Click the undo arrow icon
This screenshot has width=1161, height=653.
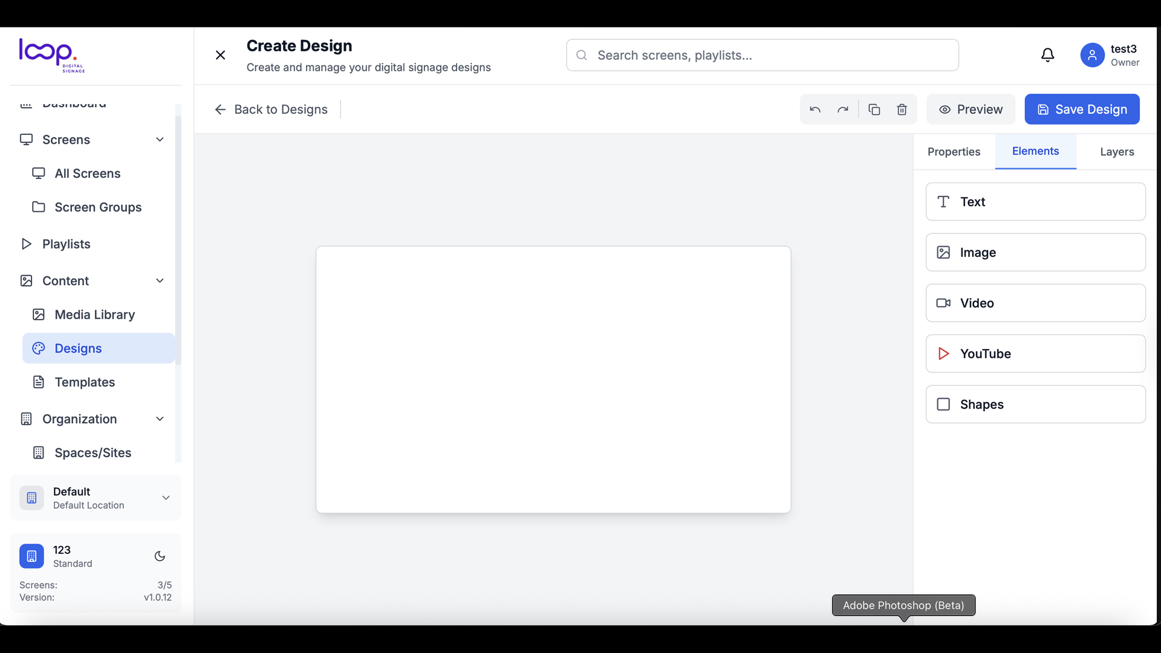click(815, 109)
